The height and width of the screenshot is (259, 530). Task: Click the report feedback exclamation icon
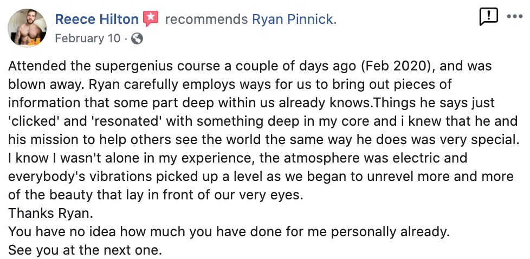click(488, 16)
